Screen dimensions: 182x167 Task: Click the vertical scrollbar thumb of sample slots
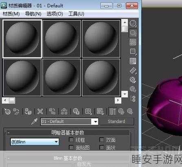(x=125, y=29)
